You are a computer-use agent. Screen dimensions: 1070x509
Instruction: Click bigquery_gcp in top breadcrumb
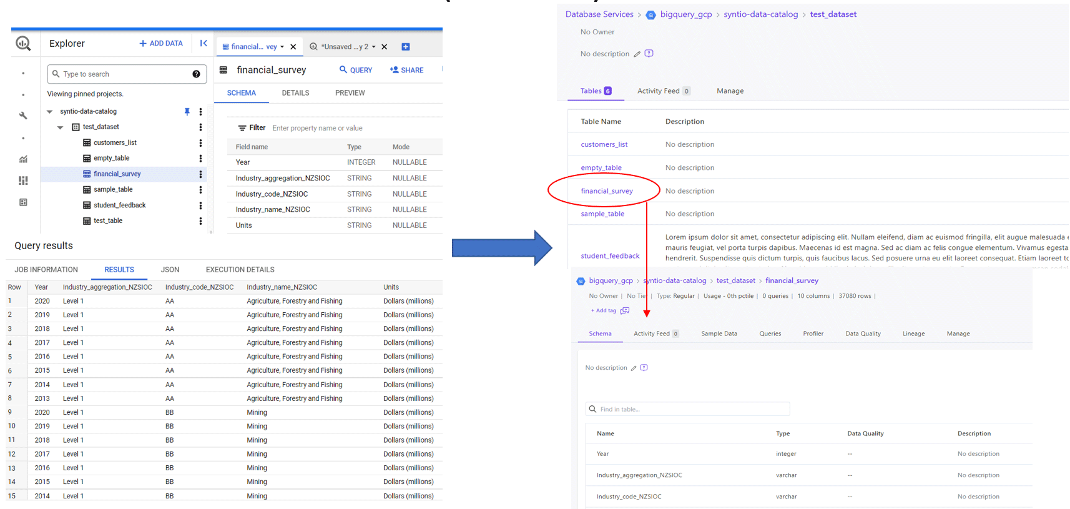coord(686,14)
